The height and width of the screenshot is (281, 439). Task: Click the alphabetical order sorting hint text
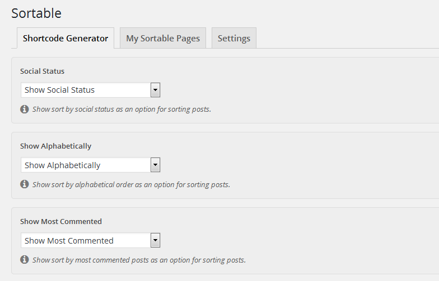pos(131,184)
